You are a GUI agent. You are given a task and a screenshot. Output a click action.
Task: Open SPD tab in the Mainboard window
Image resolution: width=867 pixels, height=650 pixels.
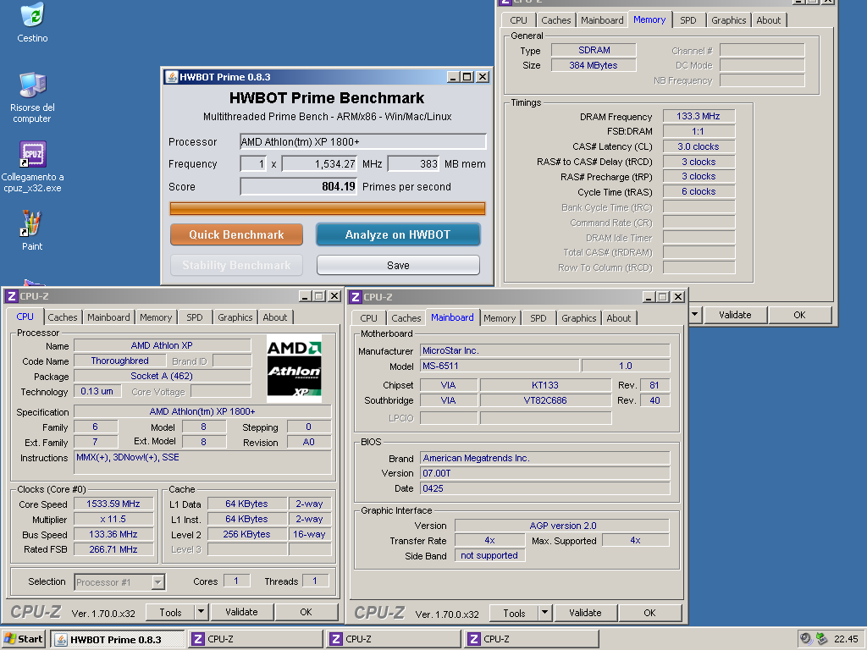click(538, 318)
